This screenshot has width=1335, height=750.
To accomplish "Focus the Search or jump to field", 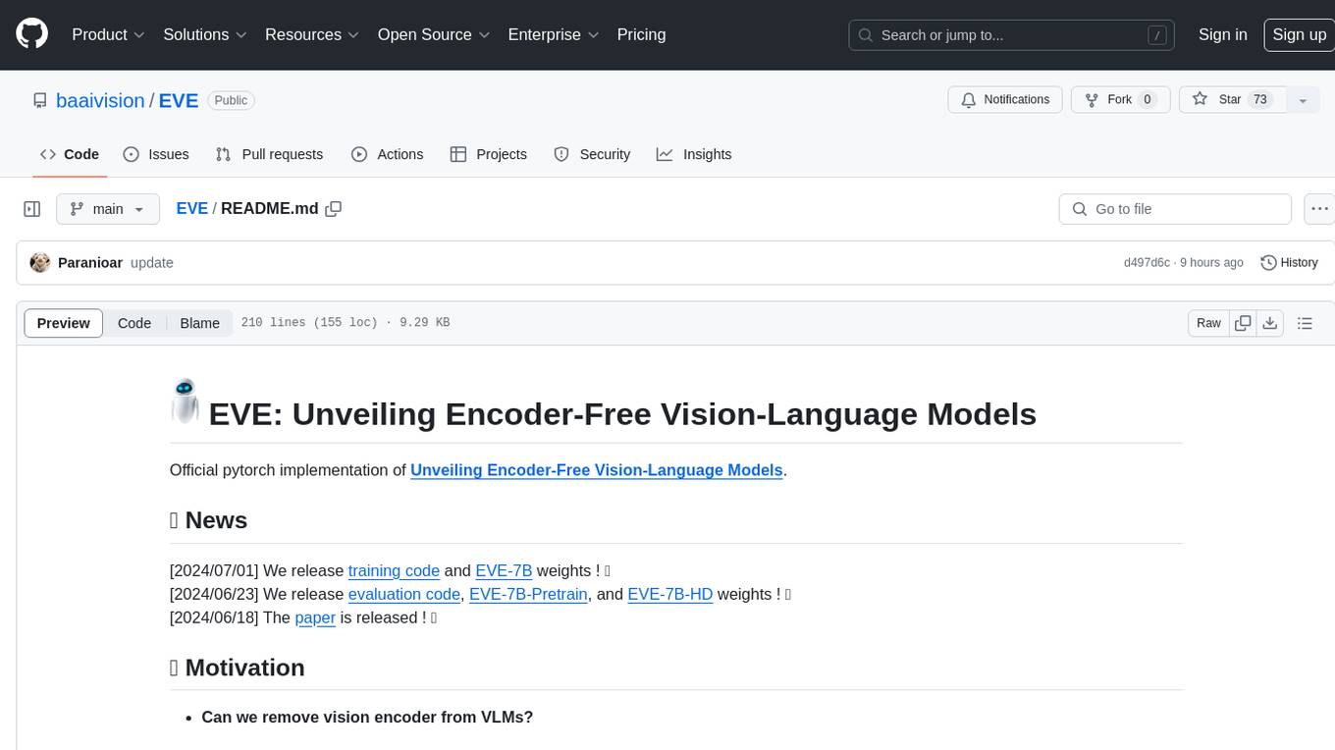I will click(1012, 35).
